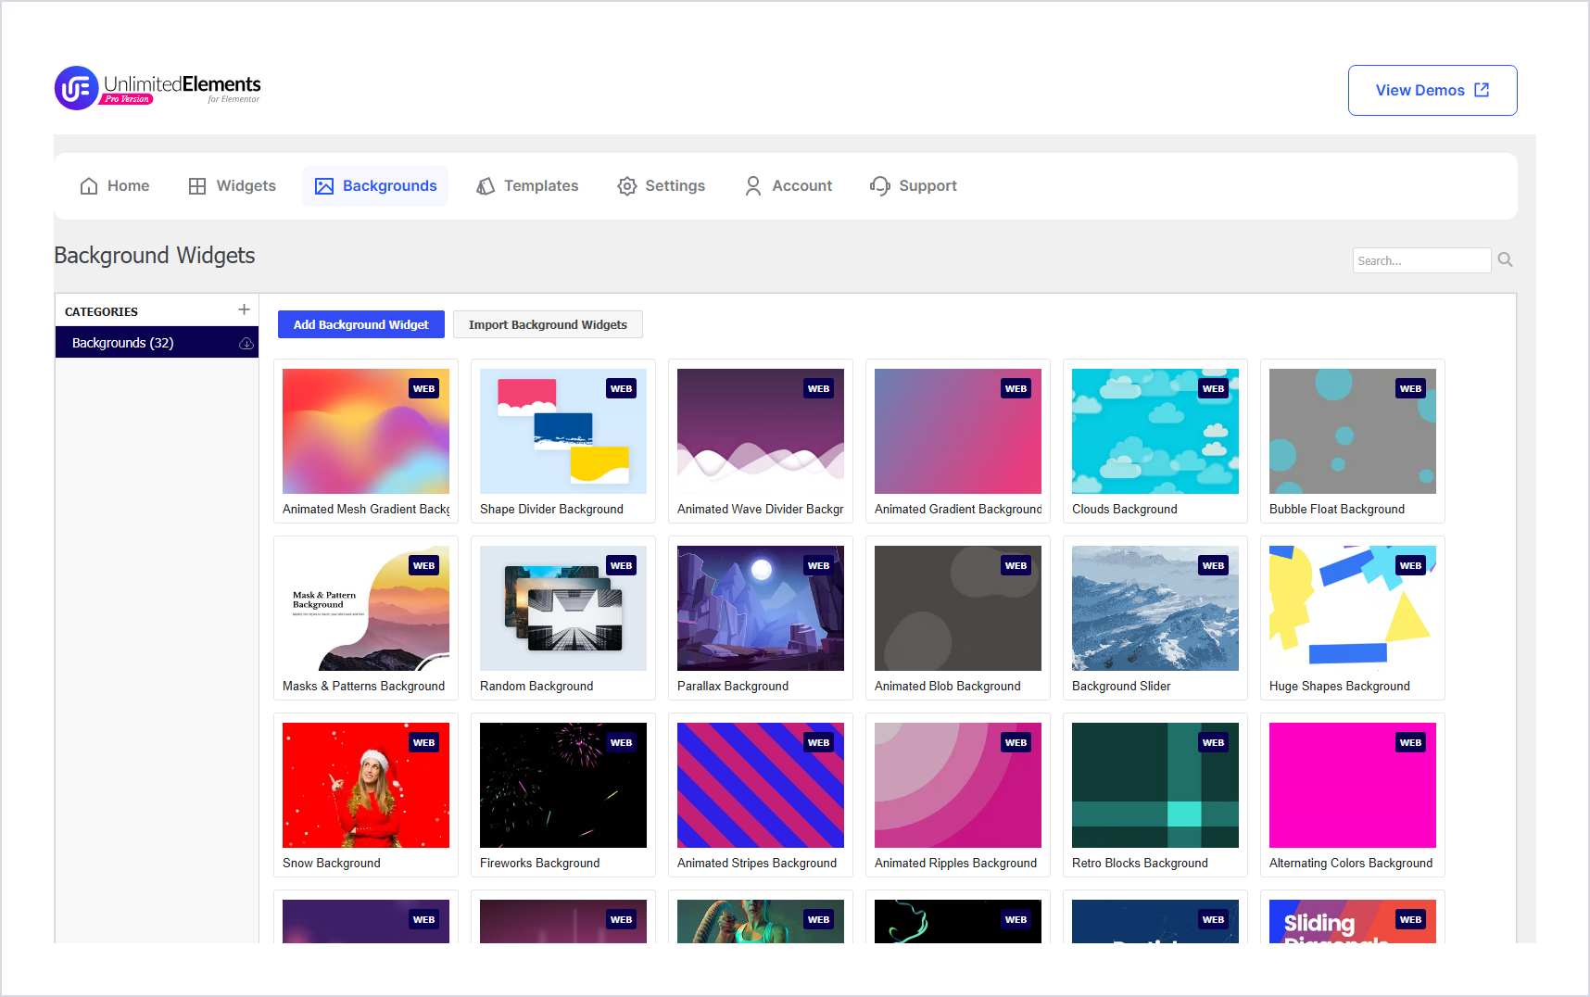Click the 'Random Background' label
The image size is (1590, 997).
pos(536,687)
